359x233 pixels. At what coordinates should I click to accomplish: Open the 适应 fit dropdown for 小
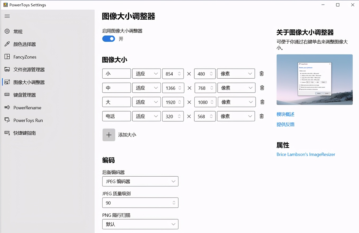tap(146, 74)
